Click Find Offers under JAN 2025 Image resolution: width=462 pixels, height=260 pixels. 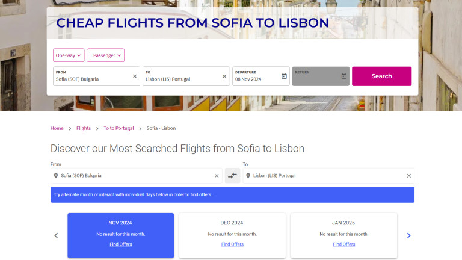pos(344,244)
